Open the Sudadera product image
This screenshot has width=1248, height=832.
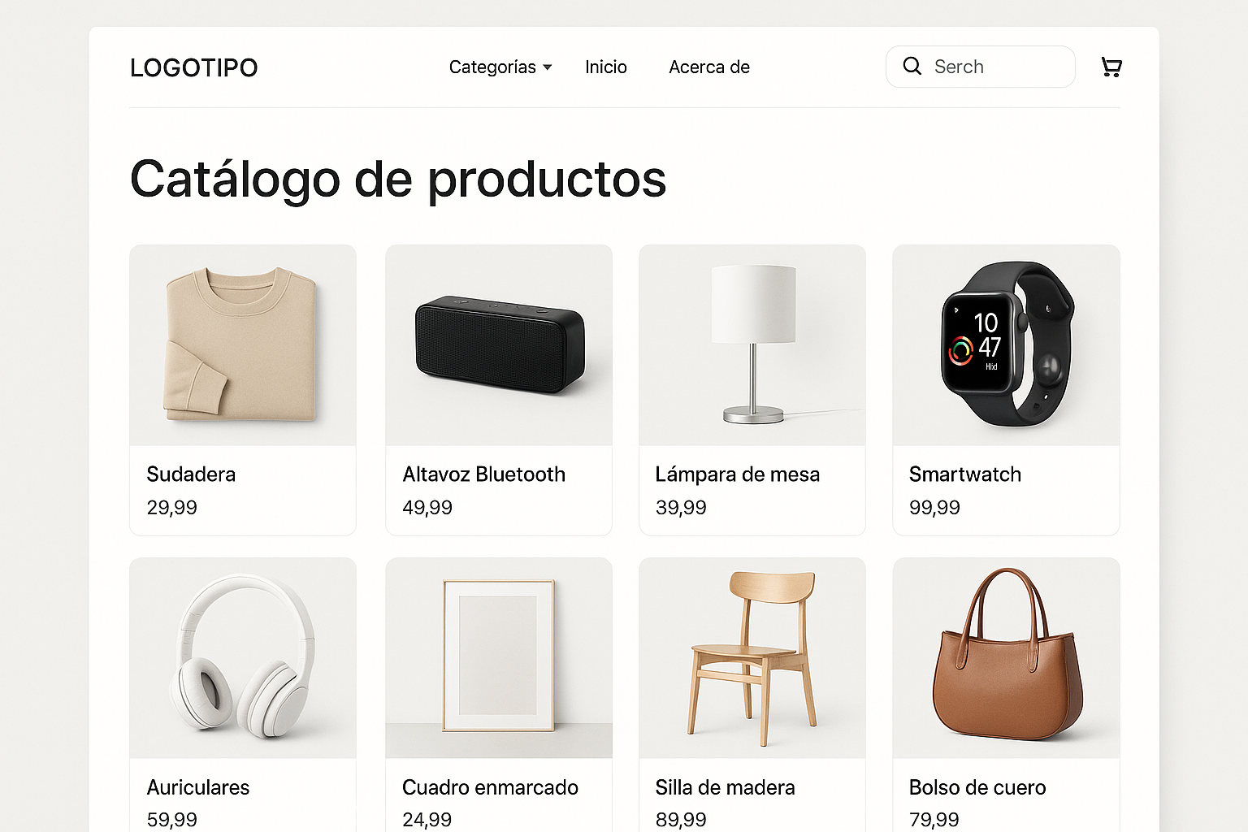243,345
